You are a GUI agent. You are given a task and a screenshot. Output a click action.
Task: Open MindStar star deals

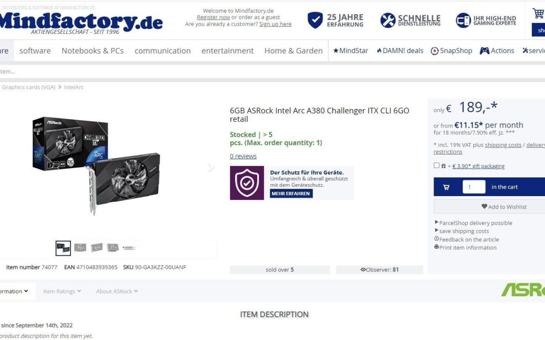350,51
